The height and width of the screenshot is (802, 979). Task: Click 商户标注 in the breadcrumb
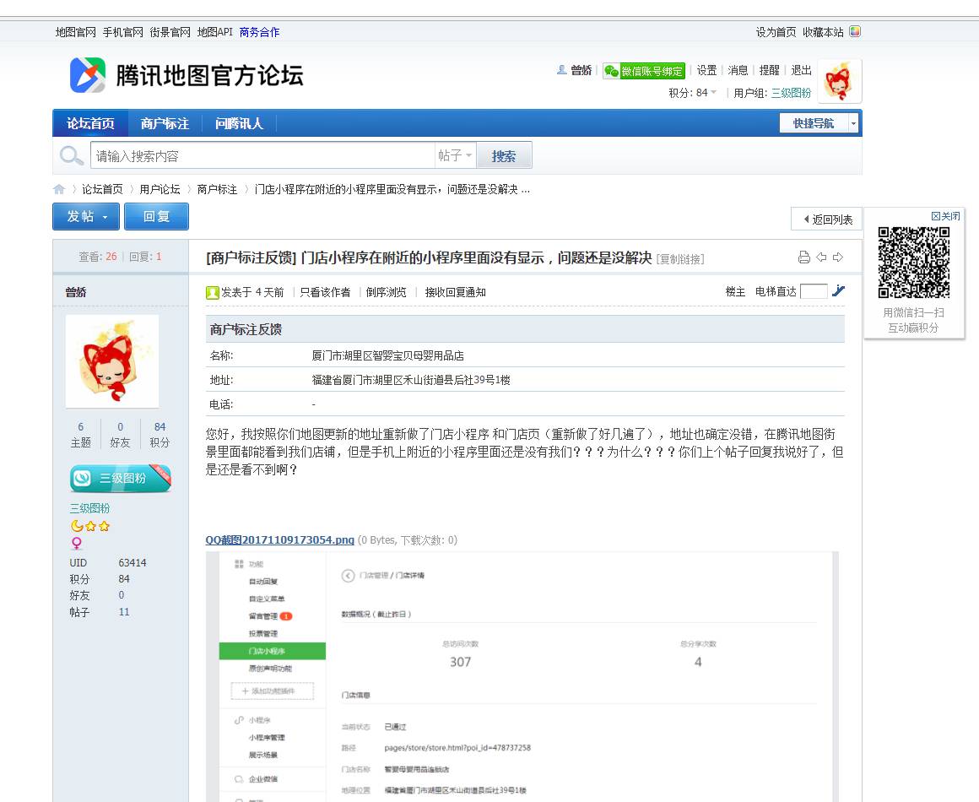click(217, 189)
